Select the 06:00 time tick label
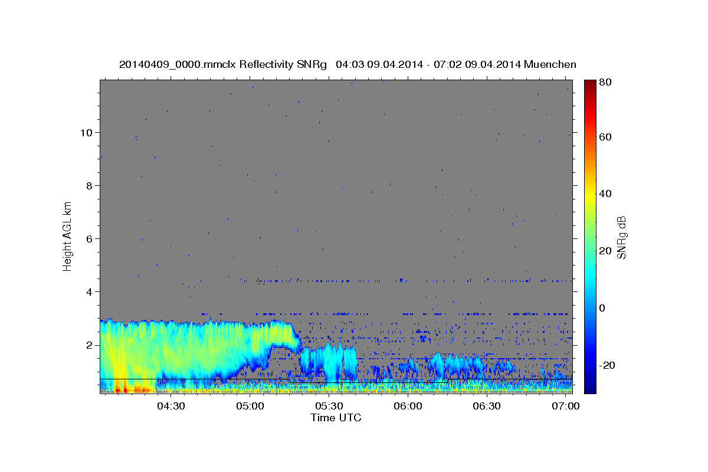The image size is (708, 472). click(x=408, y=406)
